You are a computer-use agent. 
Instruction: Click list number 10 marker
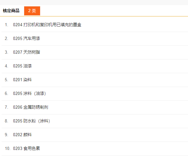tap(8, 148)
